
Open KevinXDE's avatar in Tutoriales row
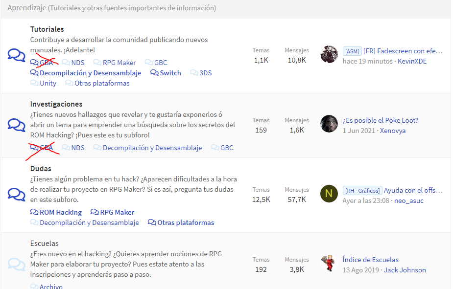coord(329,55)
